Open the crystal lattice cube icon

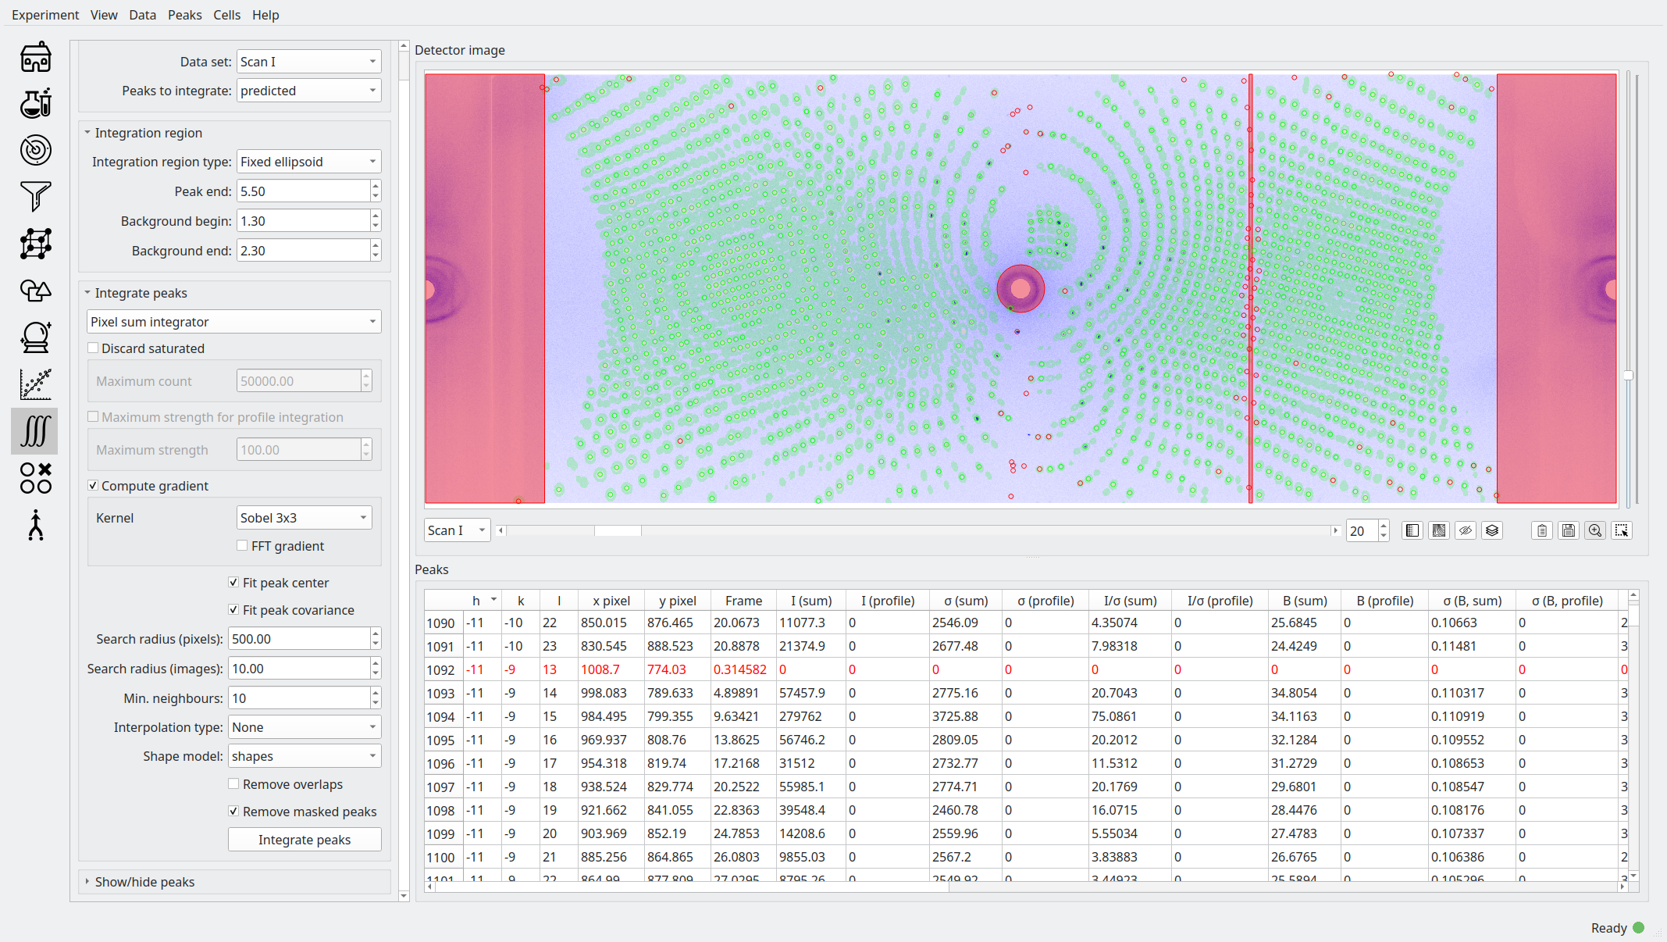pos(36,244)
